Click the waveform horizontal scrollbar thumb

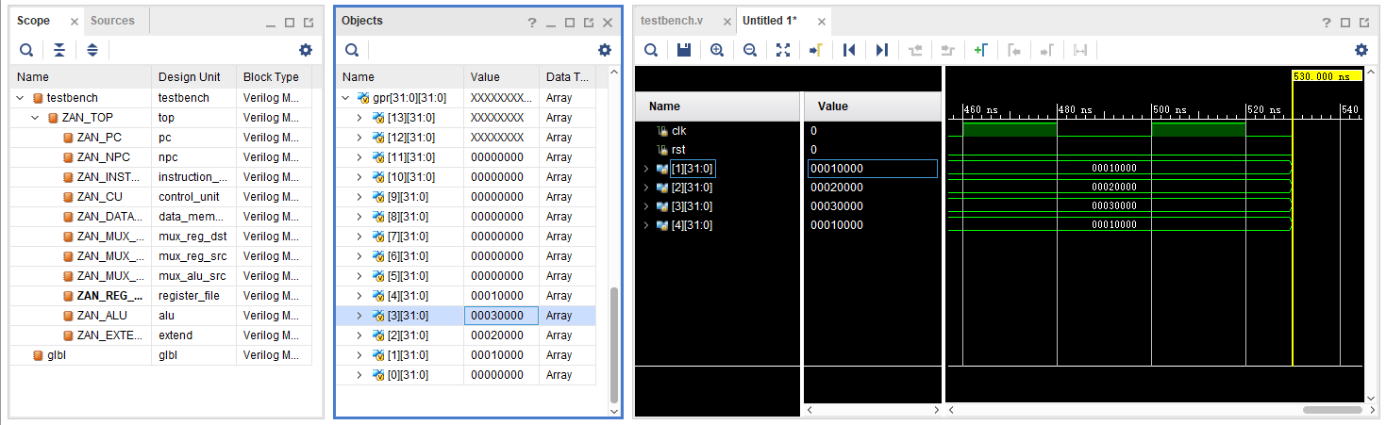click(x=1332, y=410)
